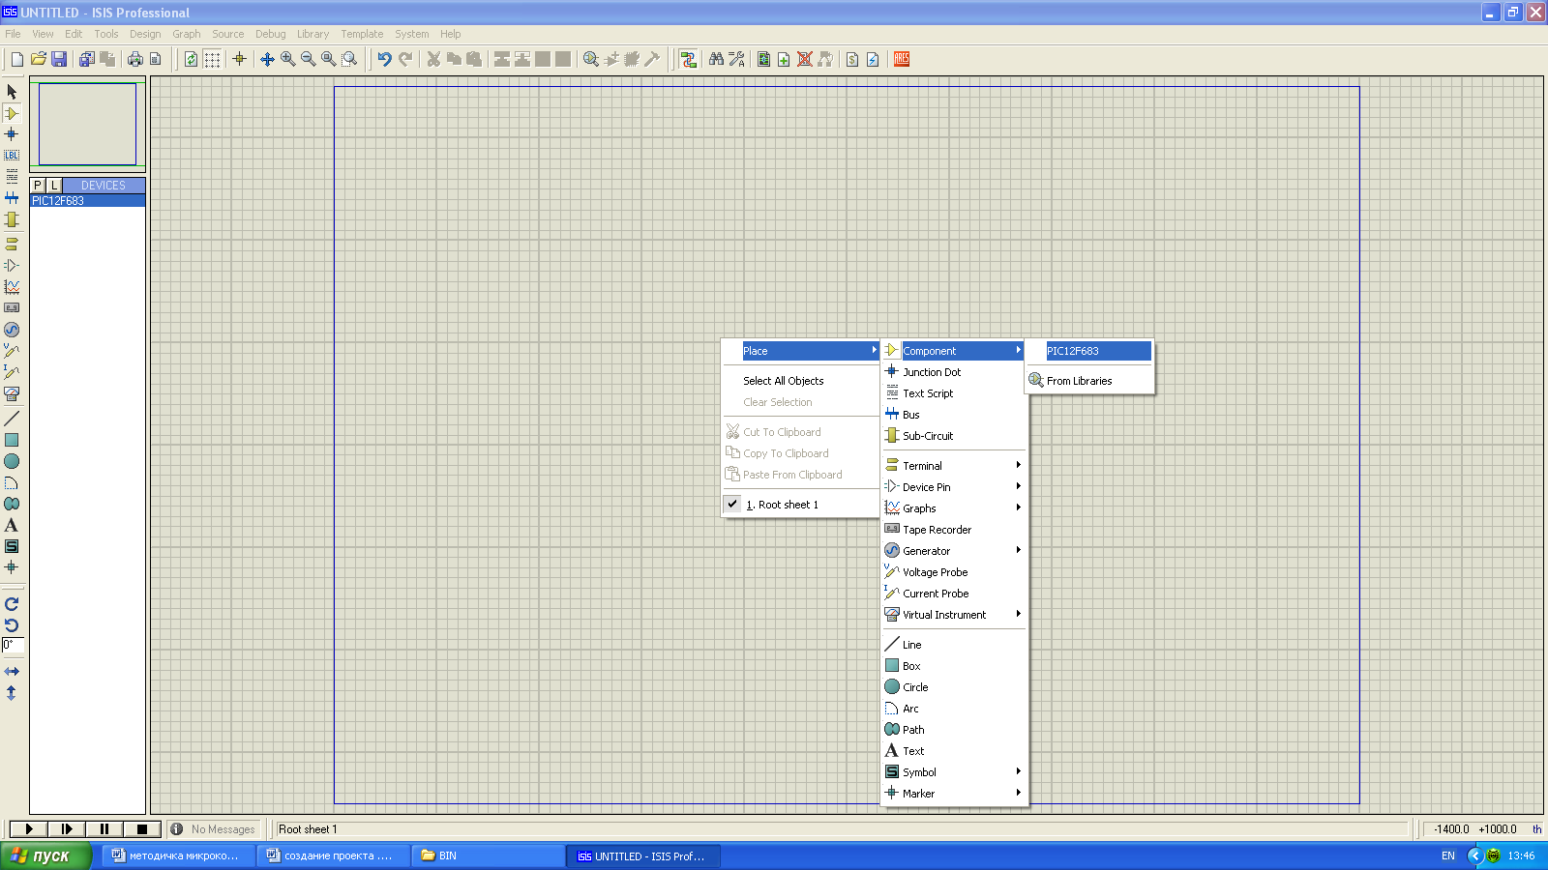
Task: Click the Search and Tag binoculars icon
Action: point(716,59)
